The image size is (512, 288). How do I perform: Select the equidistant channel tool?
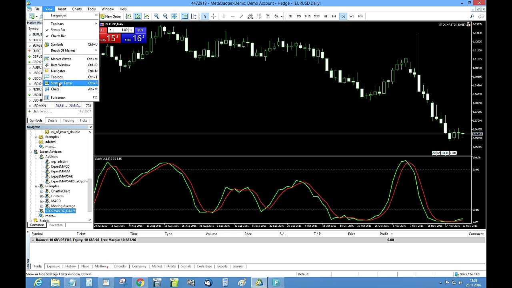pyautogui.click(x=250, y=16)
